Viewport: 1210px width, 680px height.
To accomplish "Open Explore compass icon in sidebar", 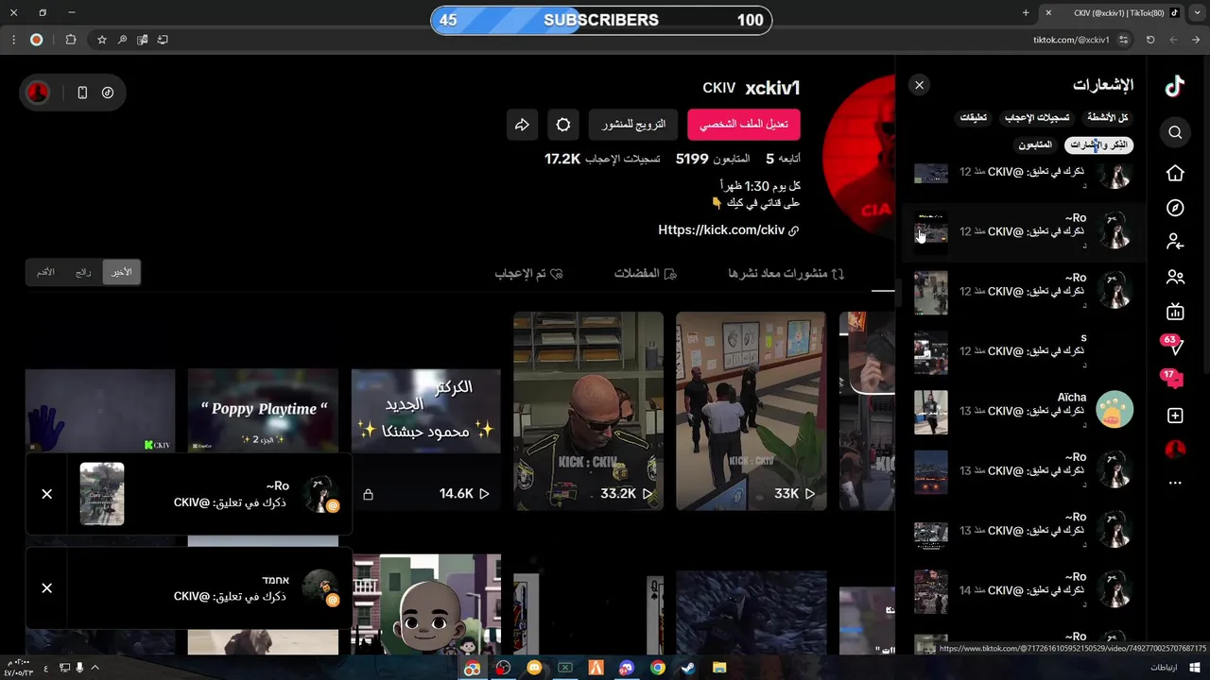I will click(1175, 208).
